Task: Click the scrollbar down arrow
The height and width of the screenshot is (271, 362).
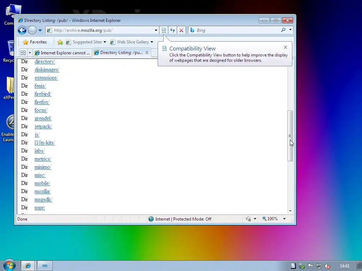Action: (290, 211)
